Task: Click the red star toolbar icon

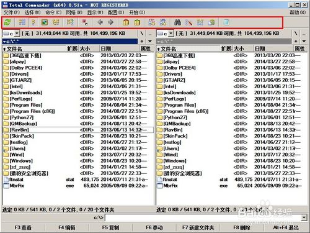Action: click(84, 22)
